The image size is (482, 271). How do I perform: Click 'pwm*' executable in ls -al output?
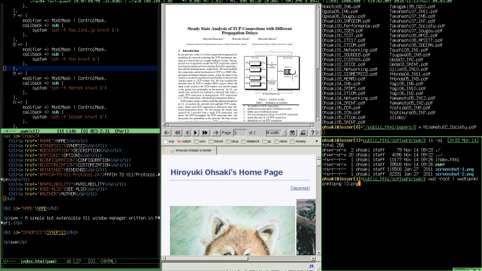coord(440,164)
